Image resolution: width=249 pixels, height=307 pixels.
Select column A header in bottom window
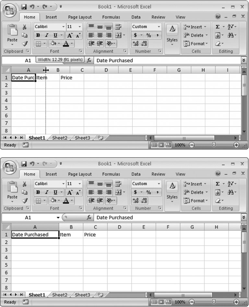(35, 227)
